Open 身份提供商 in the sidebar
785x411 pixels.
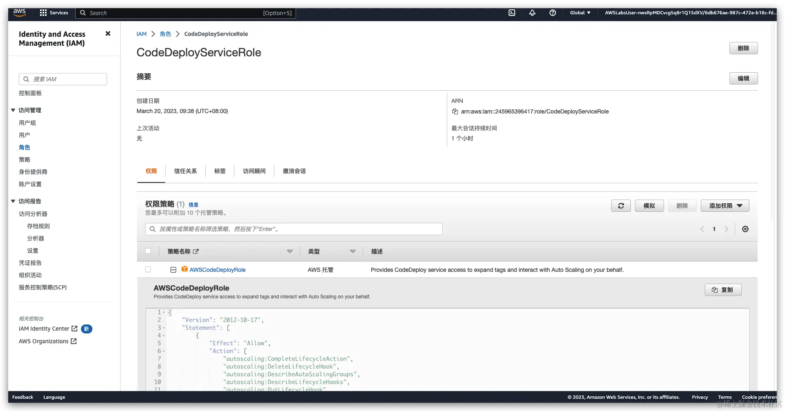tap(33, 172)
